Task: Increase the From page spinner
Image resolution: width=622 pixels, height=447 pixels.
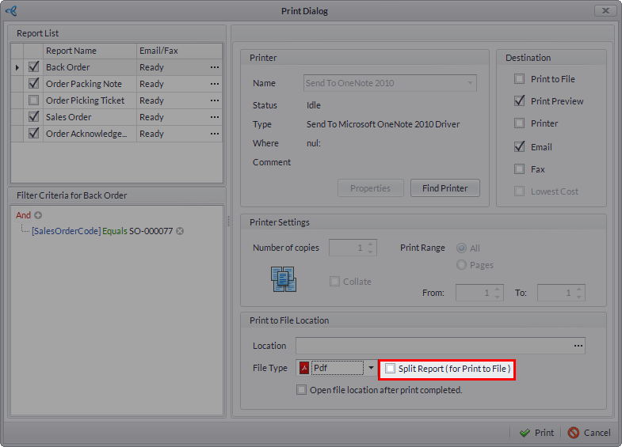Action: (497, 289)
